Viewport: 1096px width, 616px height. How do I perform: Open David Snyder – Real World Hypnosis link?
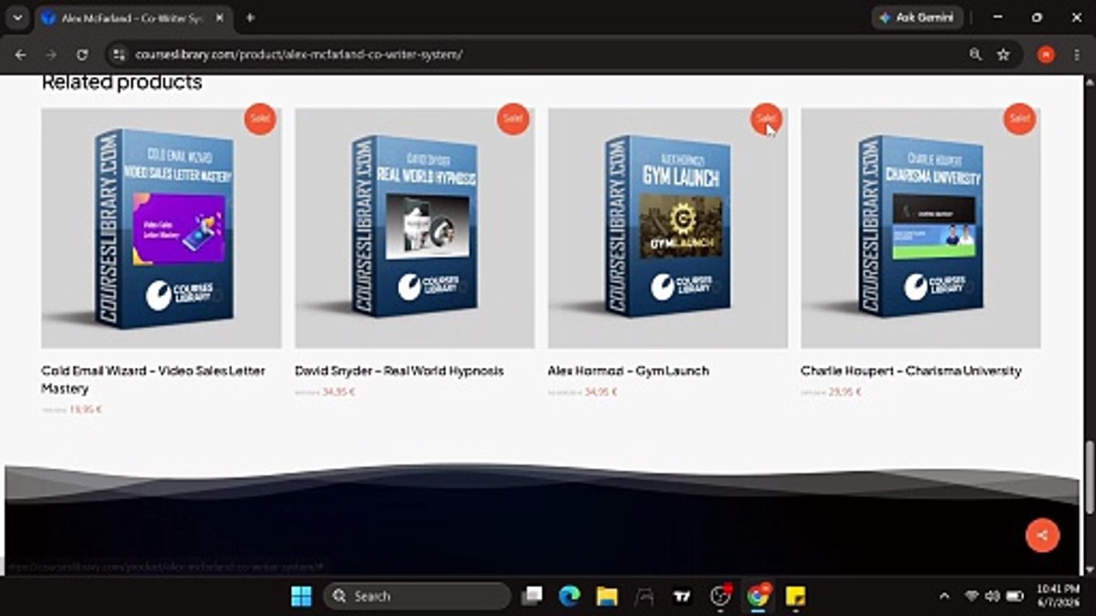pos(399,370)
